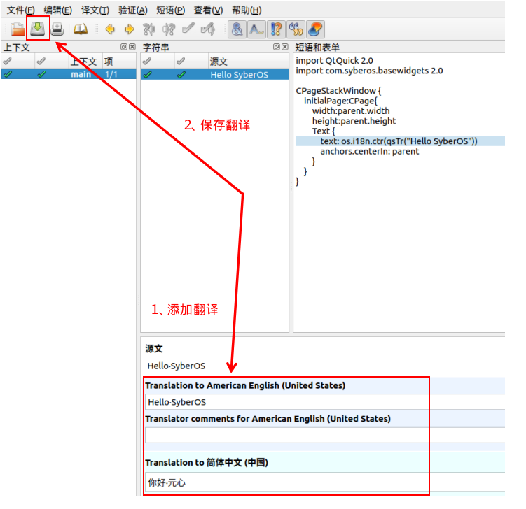Click the Open file toolbar icon

point(17,29)
